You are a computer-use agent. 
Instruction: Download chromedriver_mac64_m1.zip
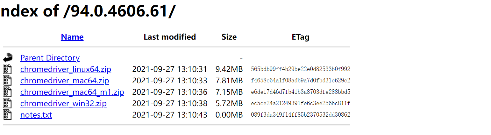pyautogui.click(x=72, y=92)
